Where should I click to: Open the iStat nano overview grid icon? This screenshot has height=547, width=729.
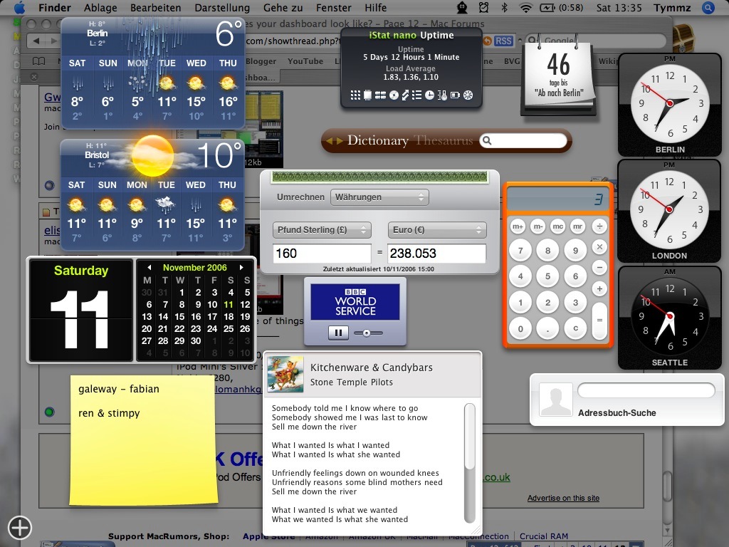click(x=355, y=95)
